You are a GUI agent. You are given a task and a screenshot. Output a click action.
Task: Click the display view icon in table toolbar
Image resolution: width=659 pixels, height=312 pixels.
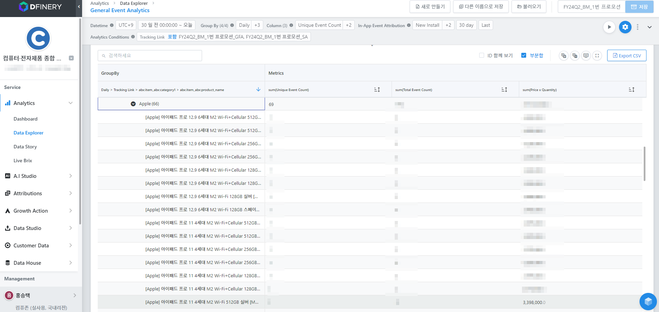(x=586, y=56)
